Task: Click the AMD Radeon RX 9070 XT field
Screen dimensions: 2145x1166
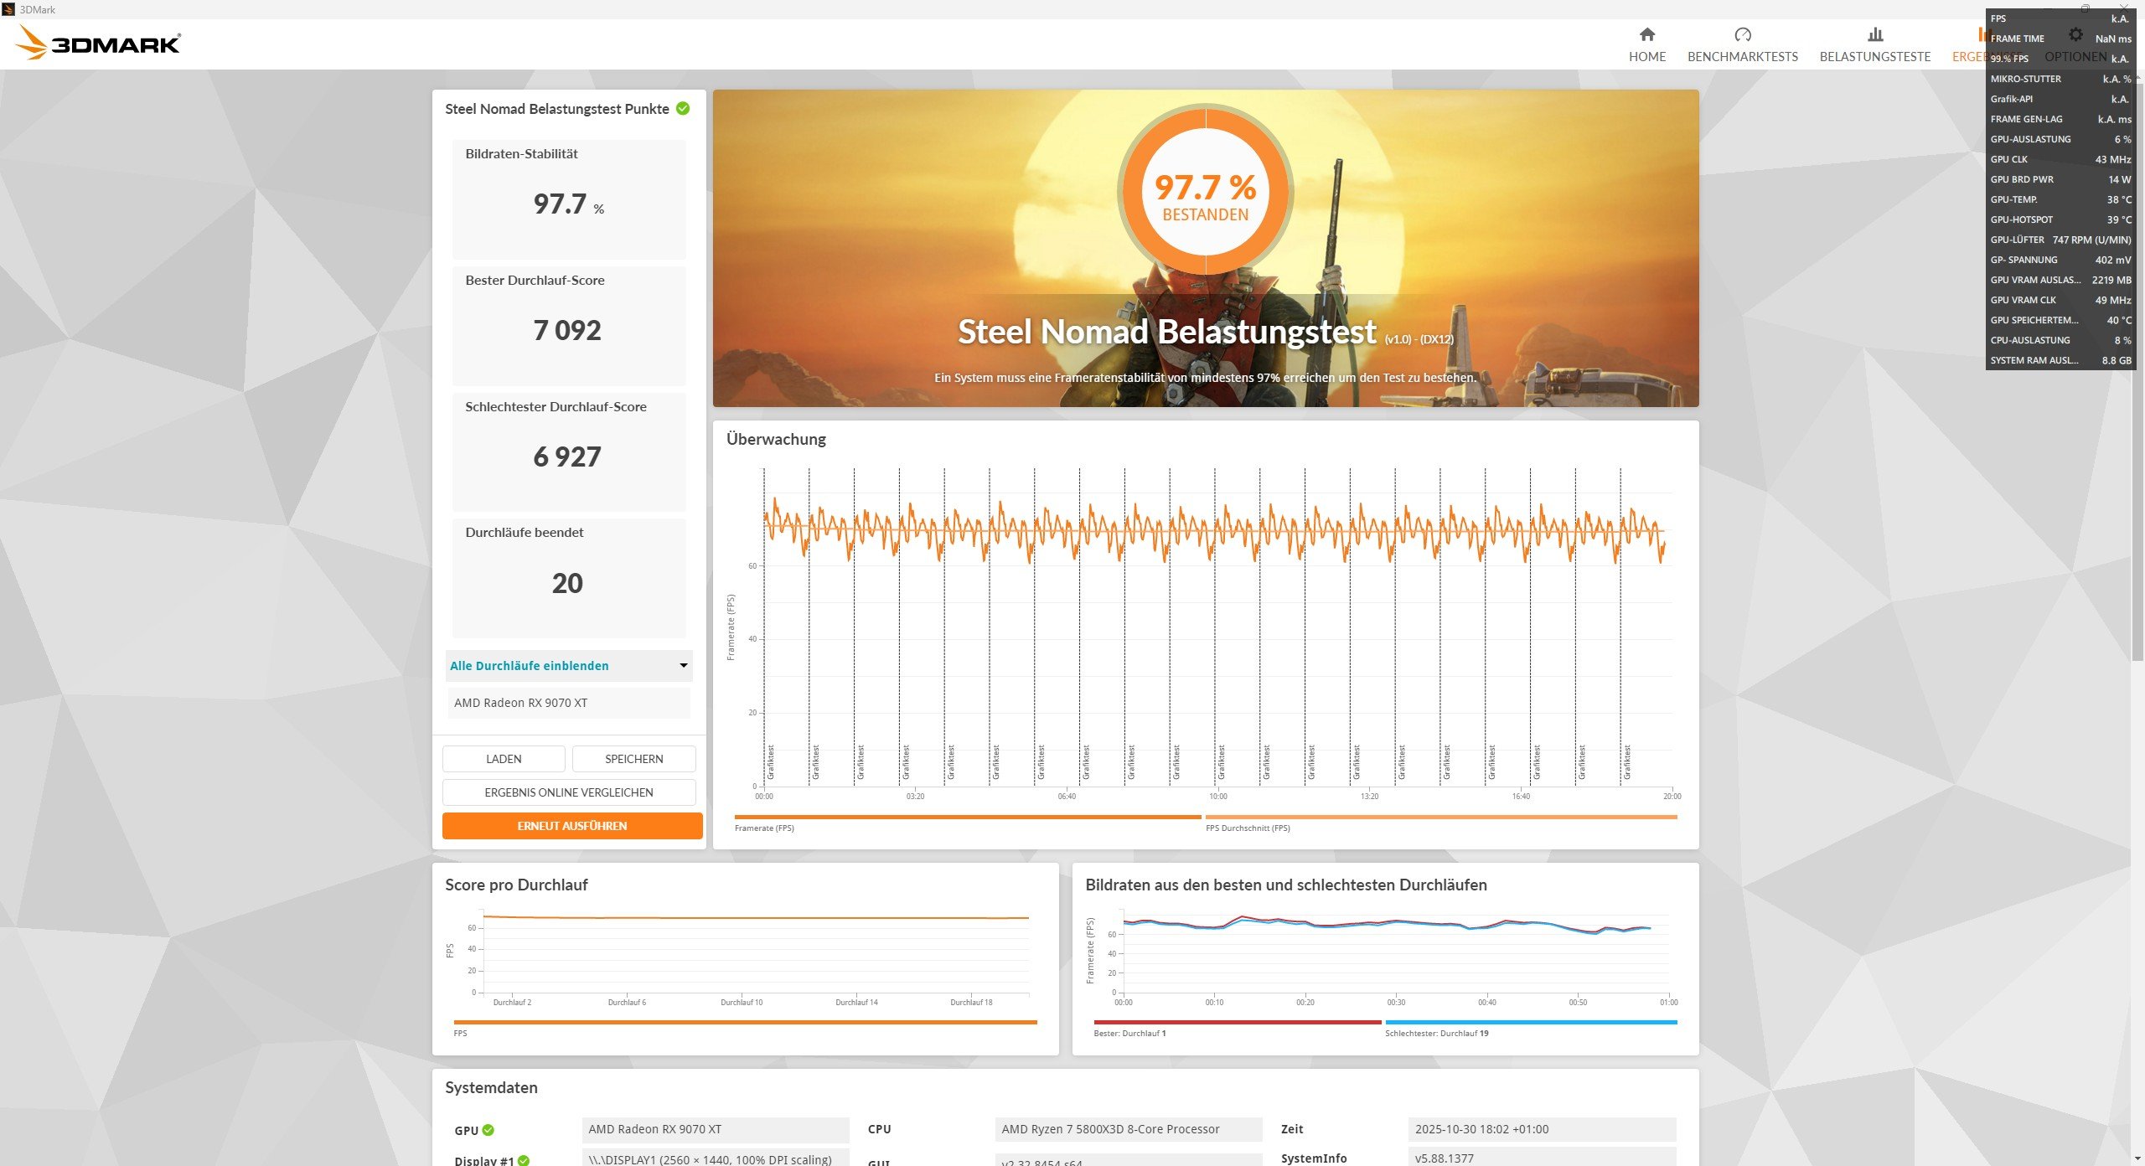Action: pos(568,703)
